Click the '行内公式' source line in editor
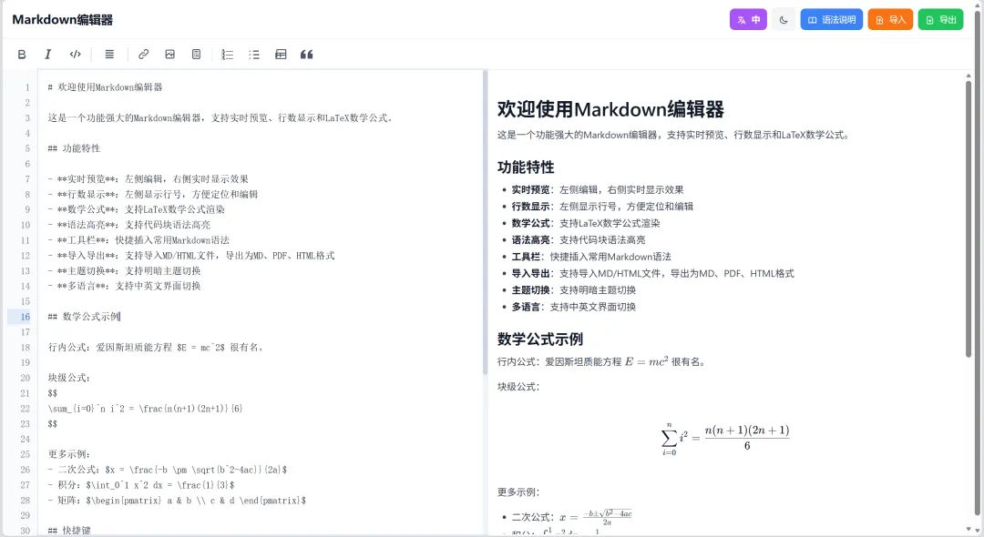984x537 pixels. [x=156, y=347]
